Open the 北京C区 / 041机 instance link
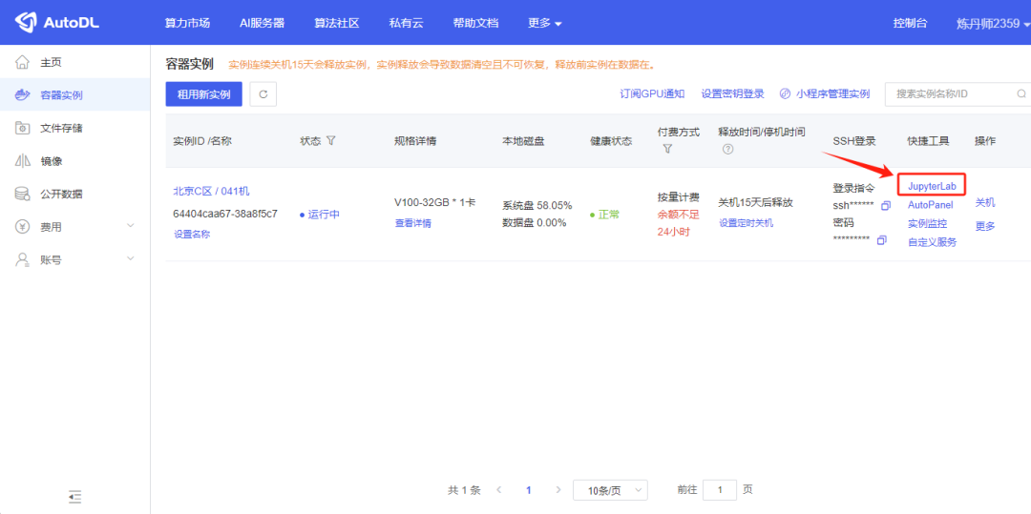The width and height of the screenshot is (1031, 514). [x=211, y=191]
